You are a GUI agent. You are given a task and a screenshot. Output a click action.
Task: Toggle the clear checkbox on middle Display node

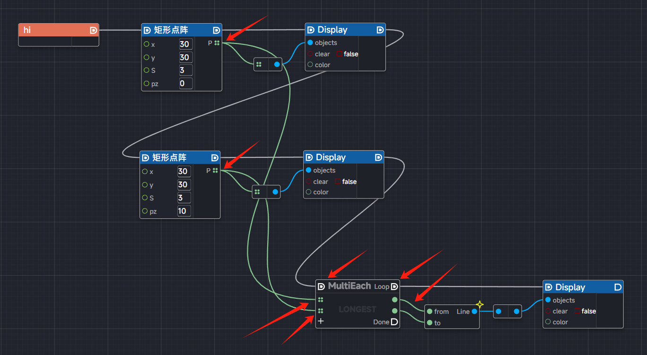click(x=338, y=182)
